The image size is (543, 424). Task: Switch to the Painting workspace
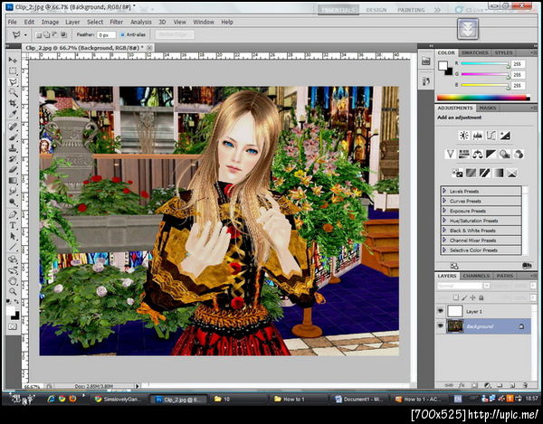tap(411, 10)
